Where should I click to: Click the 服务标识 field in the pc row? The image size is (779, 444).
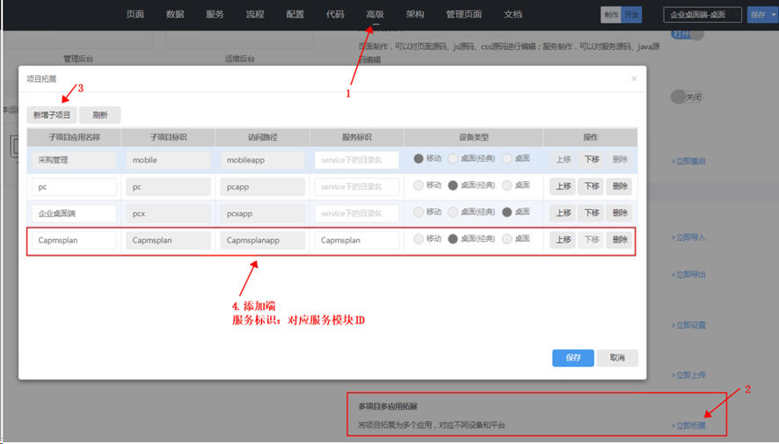(x=356, y=186)
